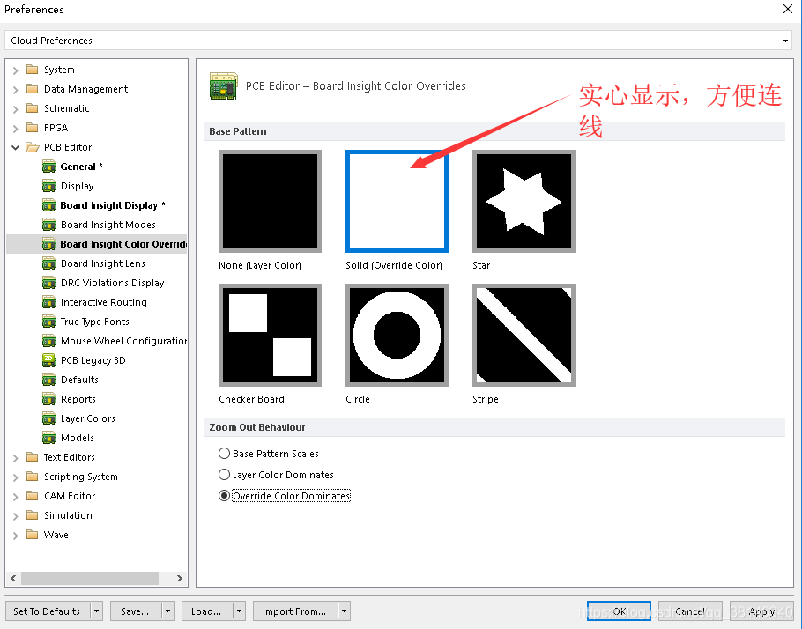
Task: Select Base Pattern Scales radio button
Action: point(224,454)
